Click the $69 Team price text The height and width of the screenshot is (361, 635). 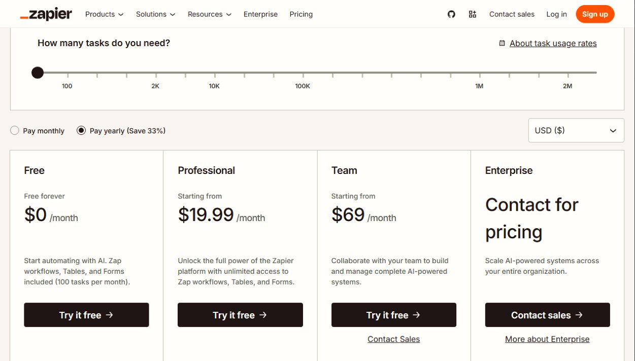pyautogui.click(x=348, y=214)
